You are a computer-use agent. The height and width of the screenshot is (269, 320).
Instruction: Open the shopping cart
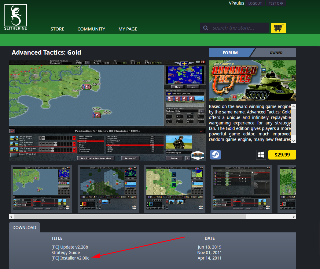[278, 28]
